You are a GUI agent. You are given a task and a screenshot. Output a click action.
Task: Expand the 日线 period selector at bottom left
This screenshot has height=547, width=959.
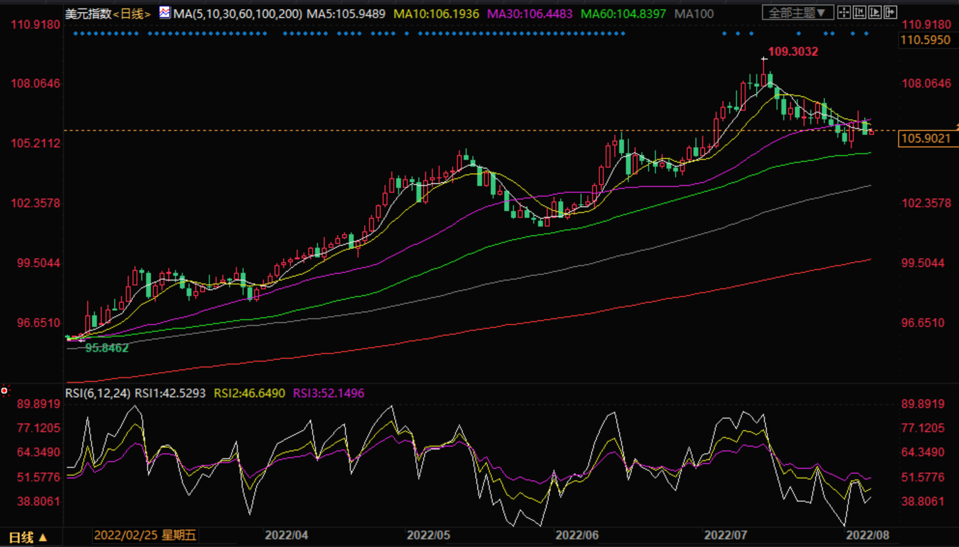(x=21, y=537)
